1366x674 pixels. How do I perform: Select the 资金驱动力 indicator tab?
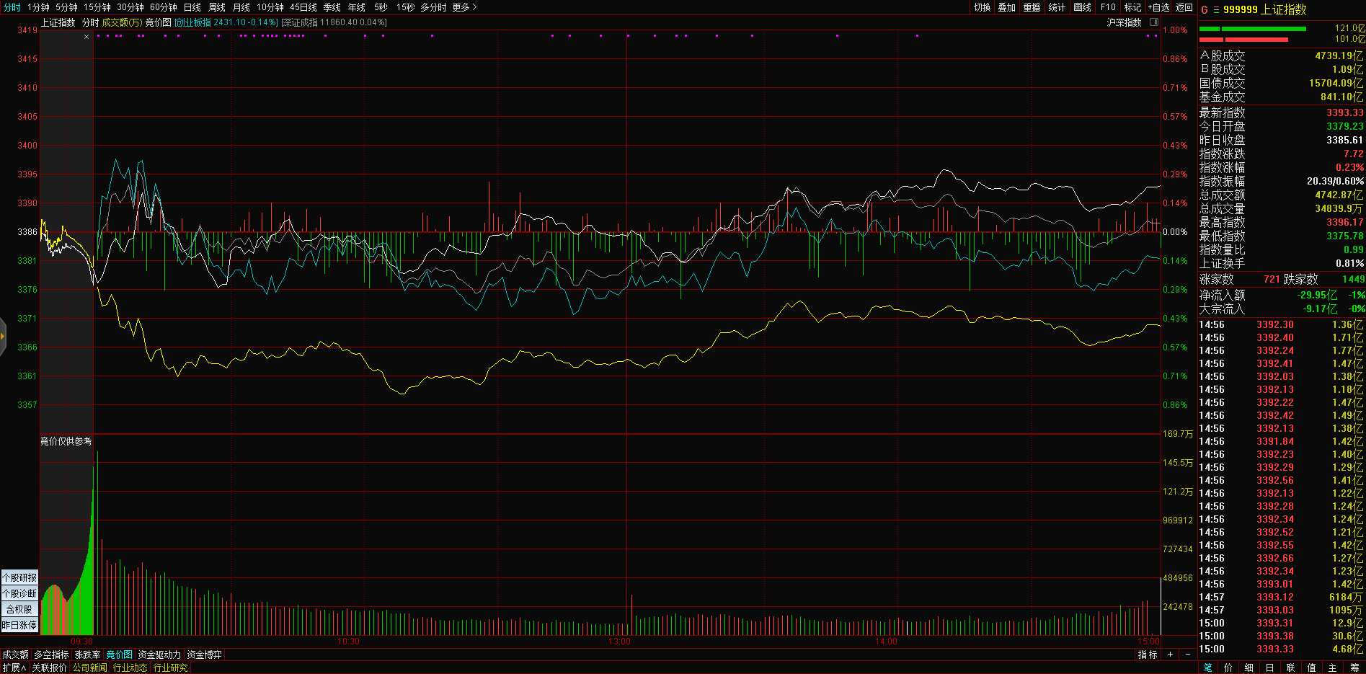pyautogui.click(x=159, y=655)
